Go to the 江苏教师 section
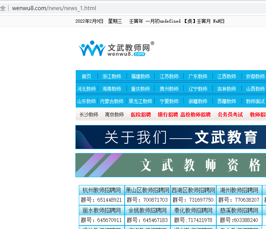The image size is (266, 229). tap(169, 76)
